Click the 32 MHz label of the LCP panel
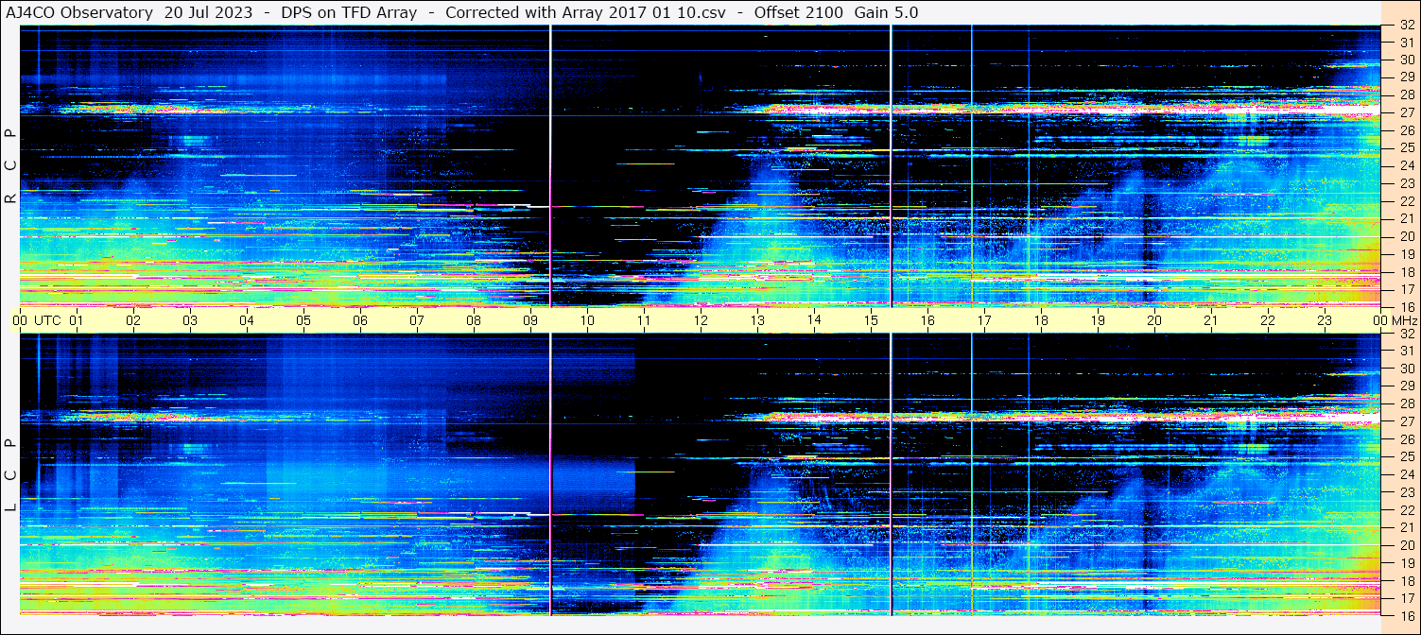Viewport: 1421px width, 635px height. click(x=1406, y=334)
